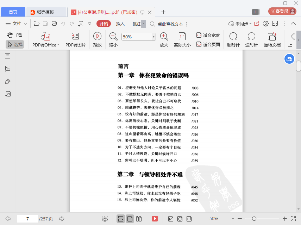Toggle continuous scrolling view mode
The image size is (301, 225).
coord(120,219)
